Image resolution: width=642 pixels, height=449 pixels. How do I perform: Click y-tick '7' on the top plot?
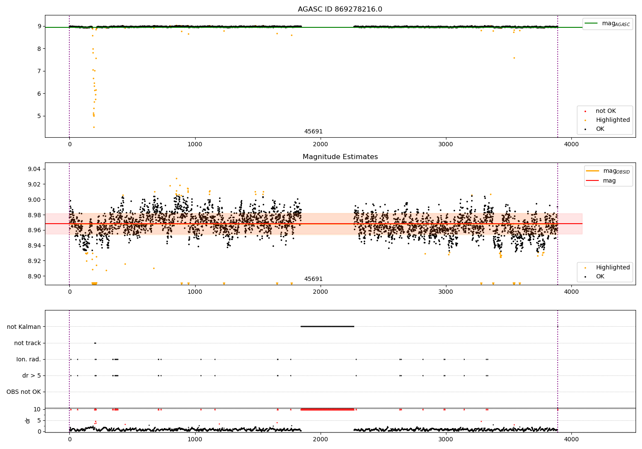pos(39,71)
